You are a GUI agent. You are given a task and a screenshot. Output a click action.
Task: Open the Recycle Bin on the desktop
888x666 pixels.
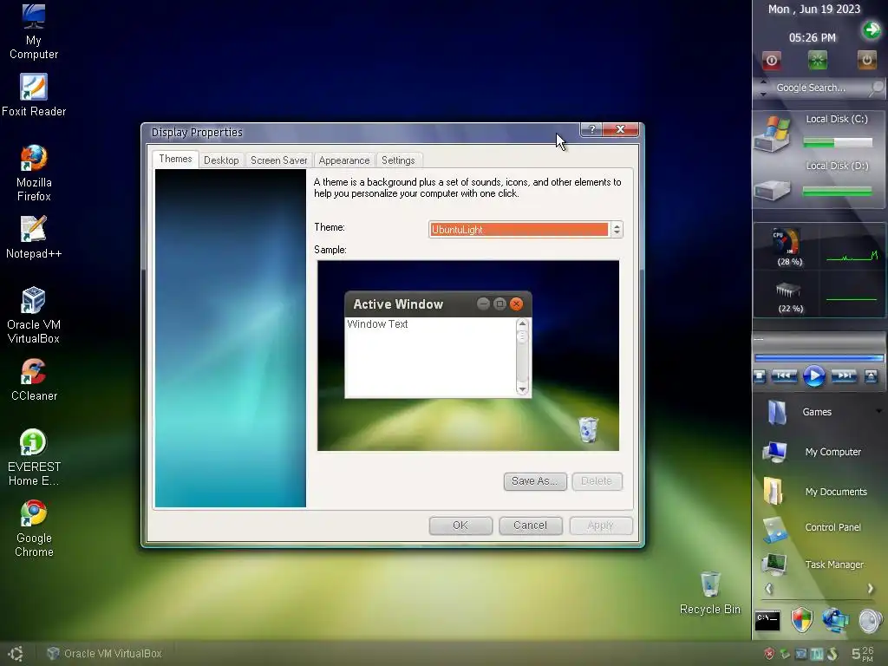pyautogui.click(x=710, y=593)
